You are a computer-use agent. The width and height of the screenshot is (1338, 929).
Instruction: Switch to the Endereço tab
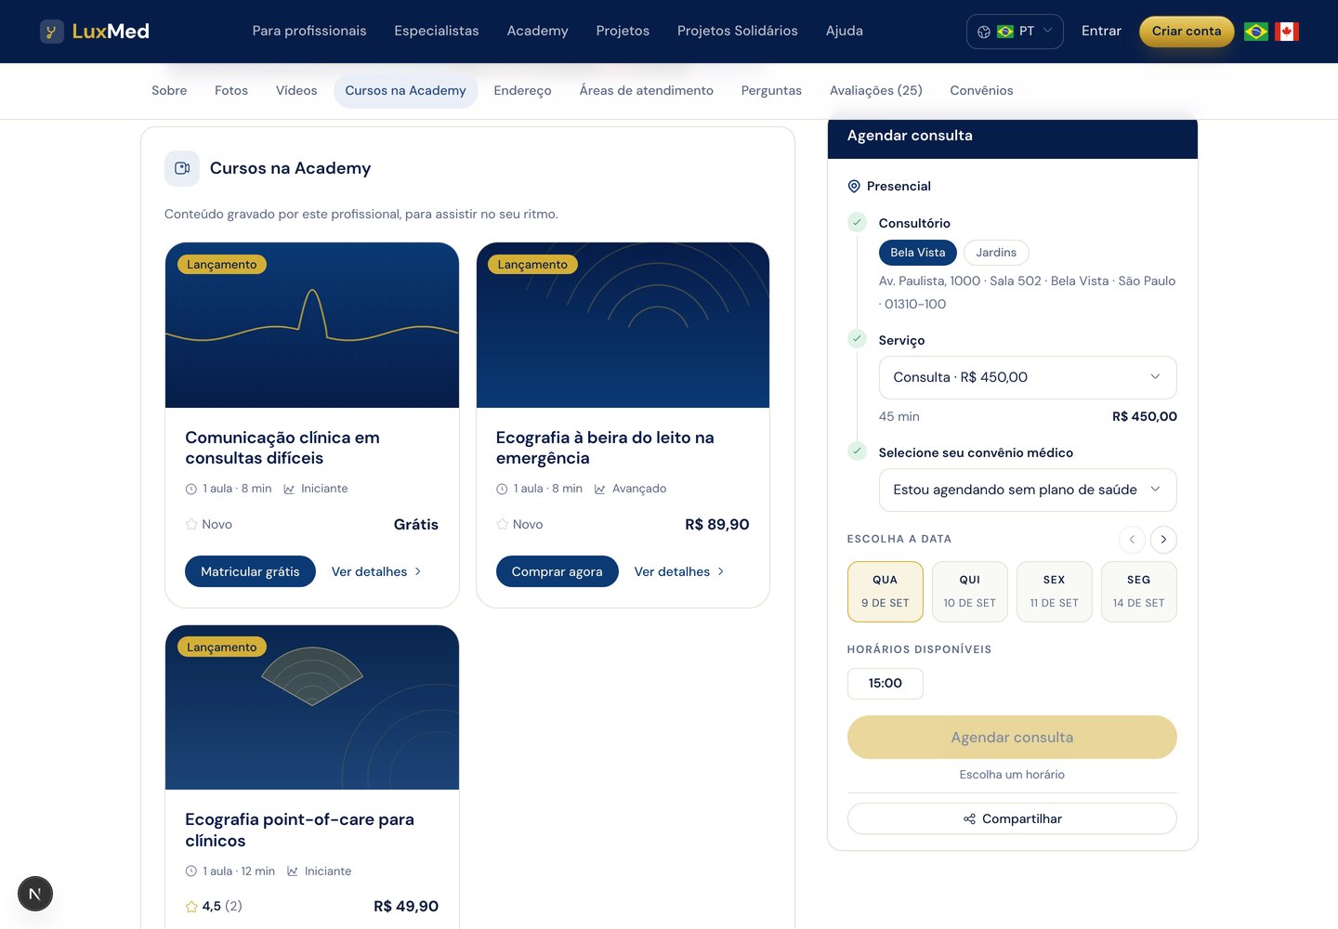[x=523, y=91]
